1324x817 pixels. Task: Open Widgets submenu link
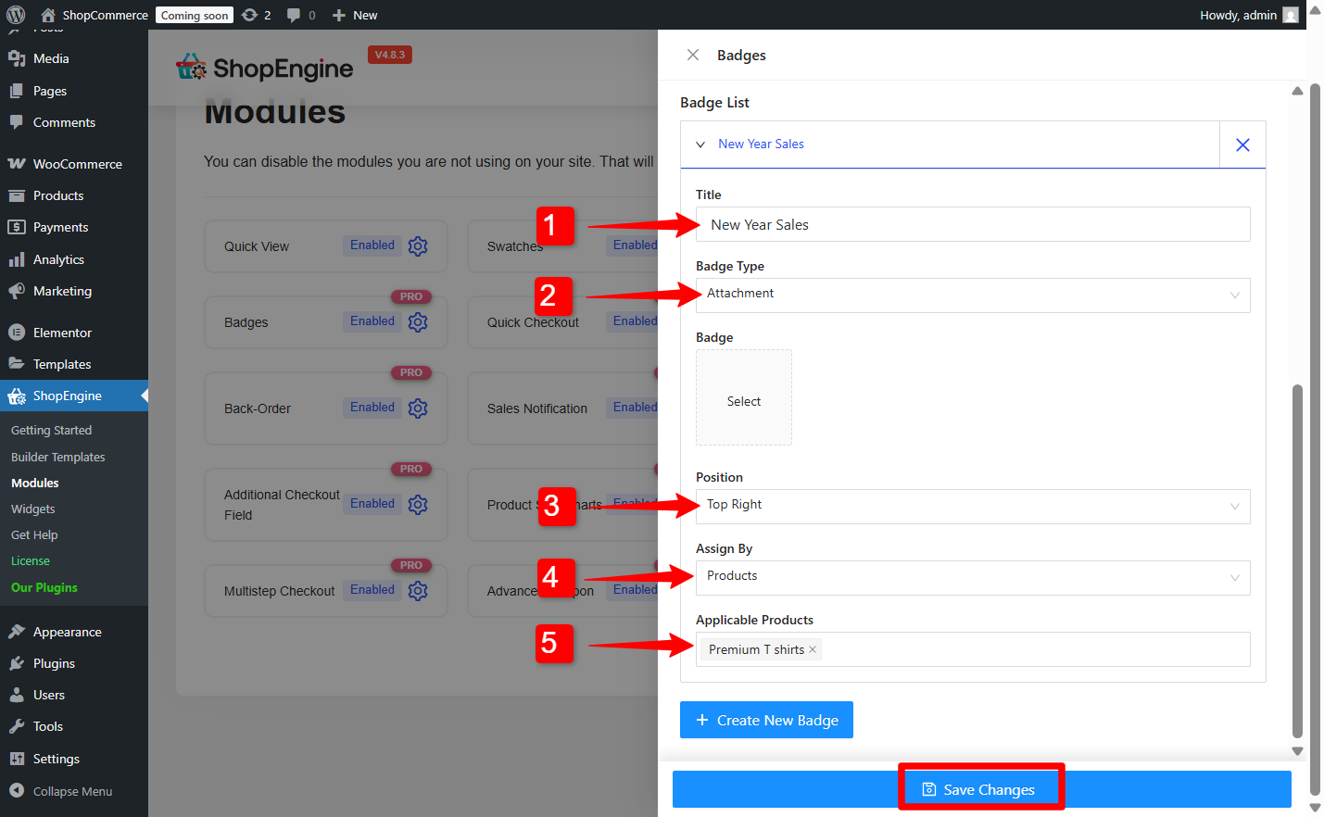coord(32,509)
